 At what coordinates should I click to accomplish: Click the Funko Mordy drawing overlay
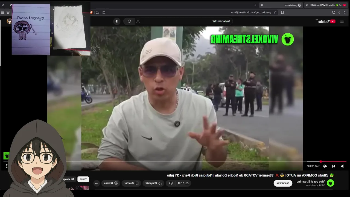click(31, 29)
